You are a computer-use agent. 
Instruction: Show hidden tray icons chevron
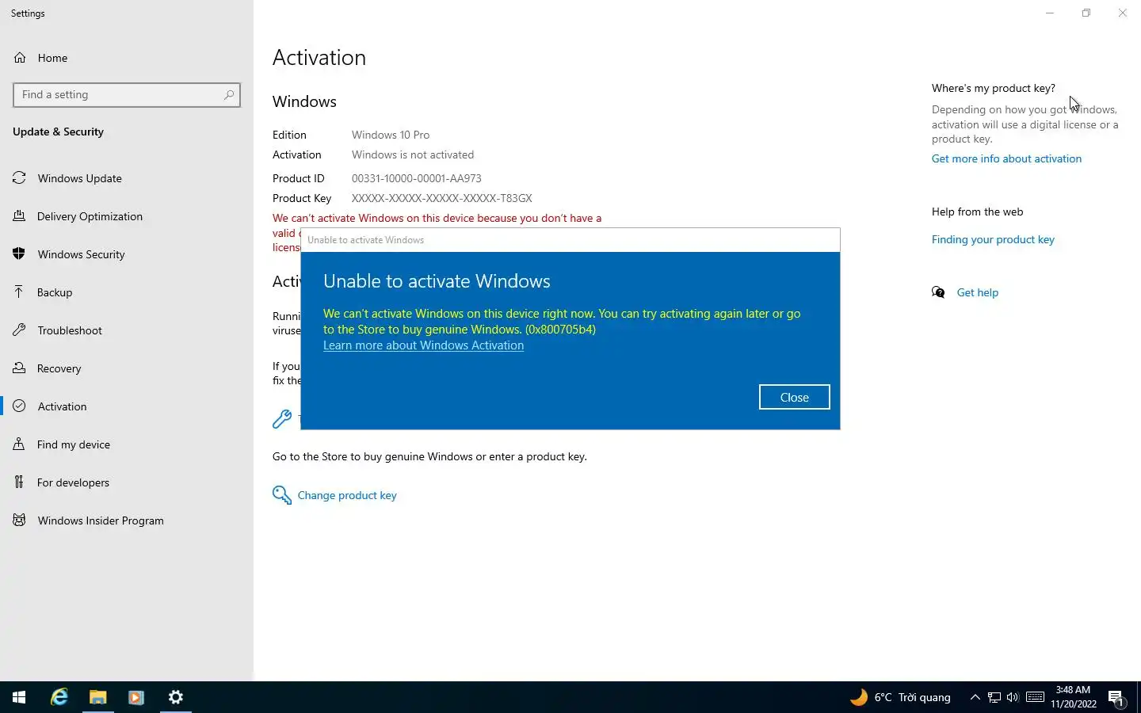pos(975,697)
